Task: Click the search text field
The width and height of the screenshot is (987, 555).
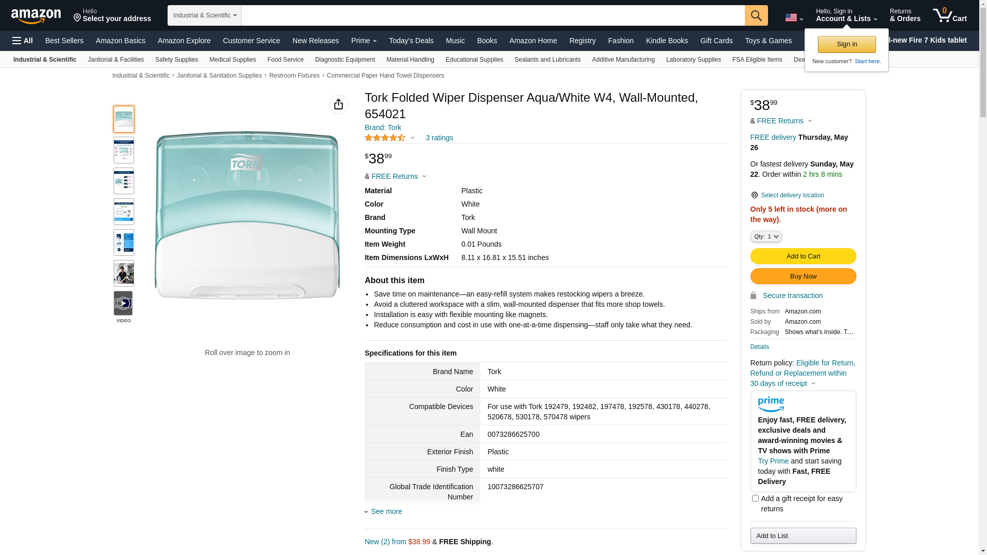Action: point(492,15)
